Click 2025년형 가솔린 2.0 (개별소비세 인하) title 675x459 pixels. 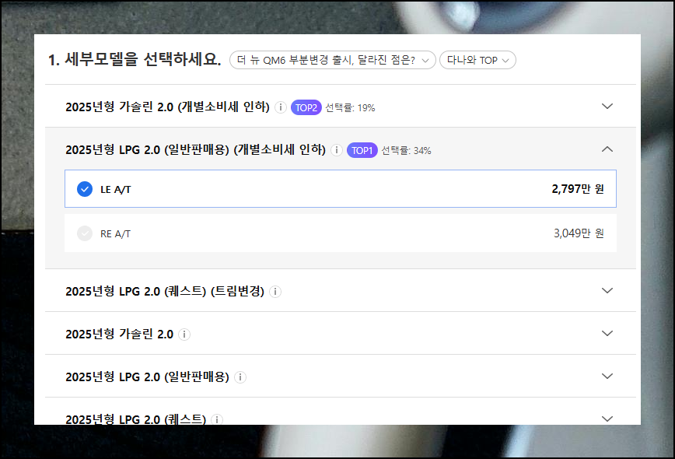(167, 107)
